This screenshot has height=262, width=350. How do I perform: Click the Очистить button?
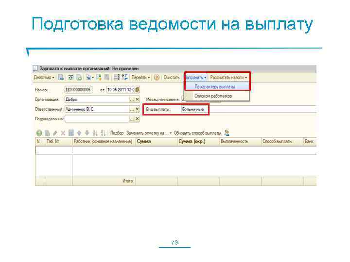point(172,77)
